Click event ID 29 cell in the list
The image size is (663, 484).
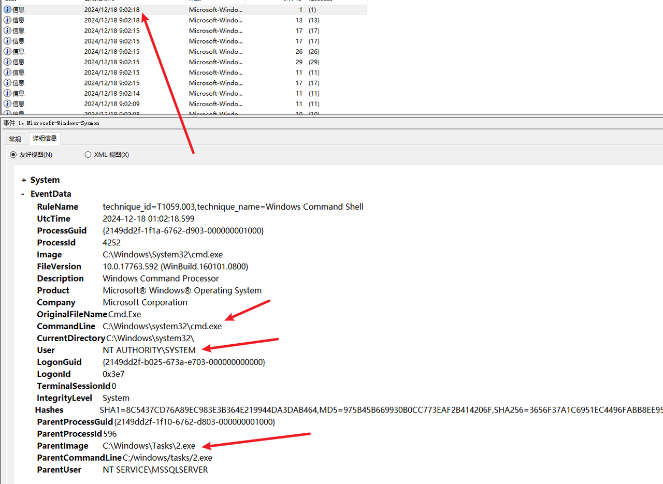pos(299,62)
